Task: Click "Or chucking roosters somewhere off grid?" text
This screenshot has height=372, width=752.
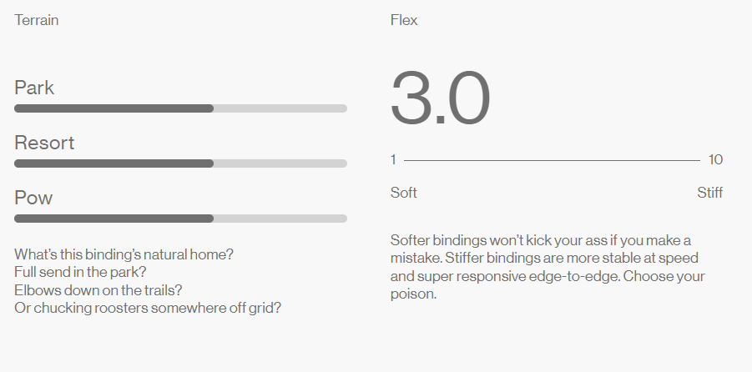Action: click(148, 308)
